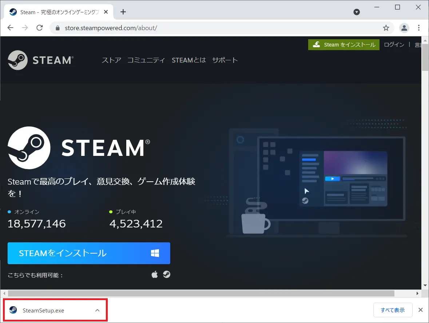Viewport: 429px width, 323px height.
Task: Close the download bar
Action: click(x=421, y=310)
